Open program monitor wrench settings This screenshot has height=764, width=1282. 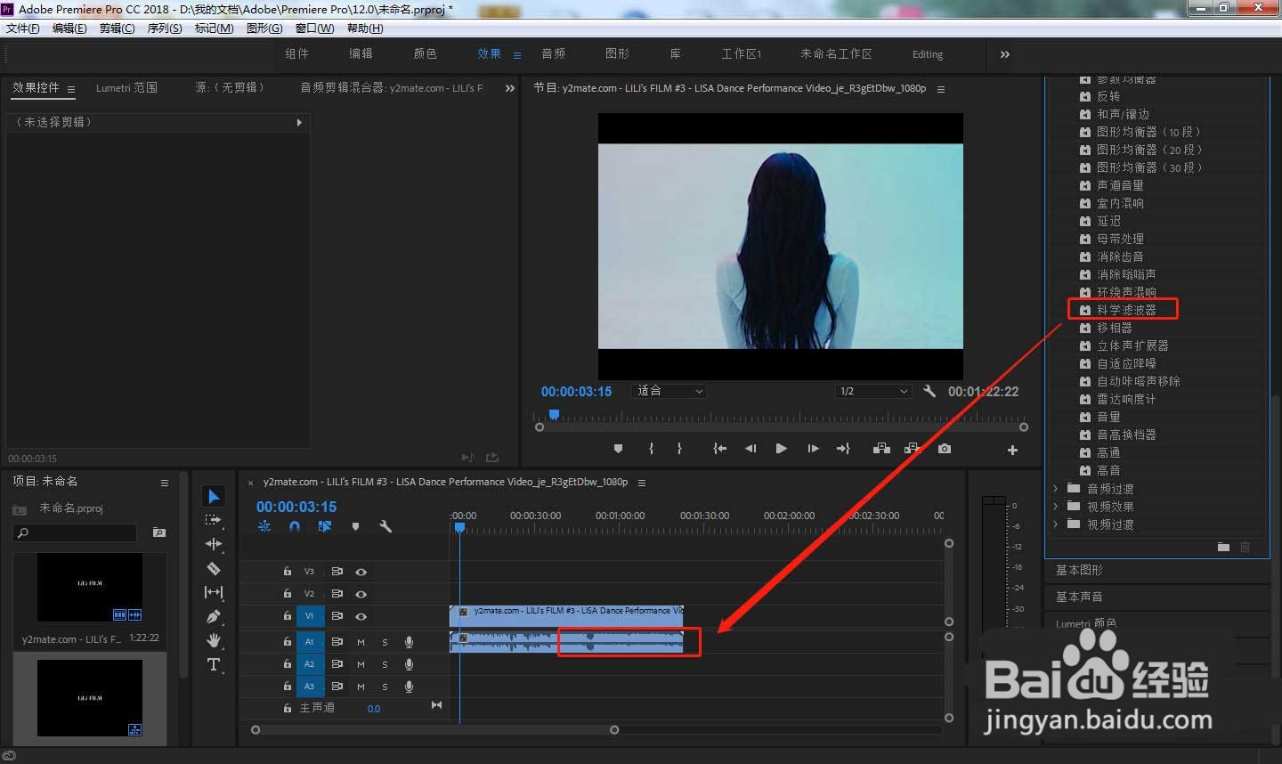[x=929, y=391]
